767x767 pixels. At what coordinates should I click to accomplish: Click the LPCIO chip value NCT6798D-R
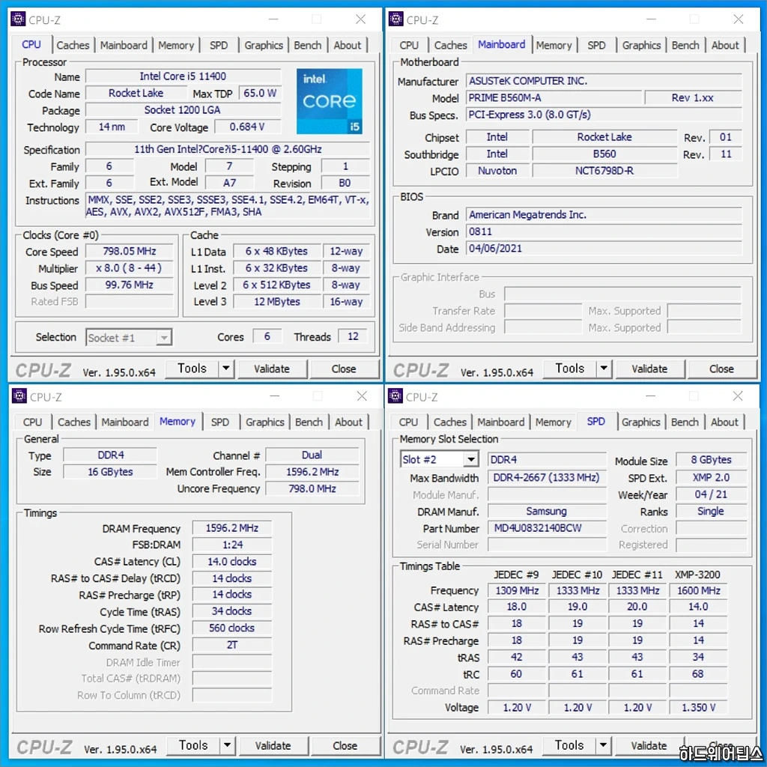[x=604, y=171]
